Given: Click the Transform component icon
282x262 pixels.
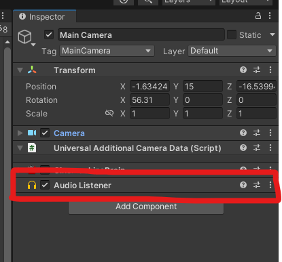Looking at the screenshot, I should click(x=32, y=70).
